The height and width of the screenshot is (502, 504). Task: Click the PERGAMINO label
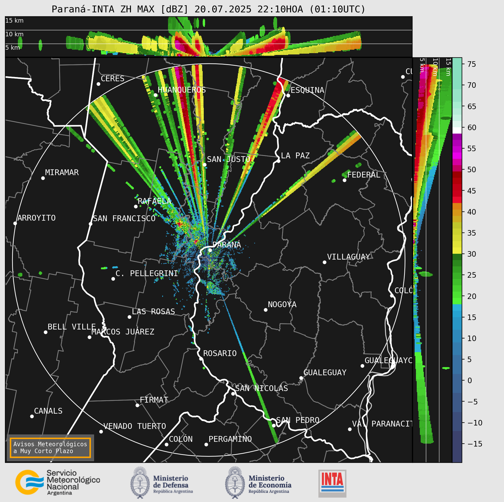coord(230,439)
